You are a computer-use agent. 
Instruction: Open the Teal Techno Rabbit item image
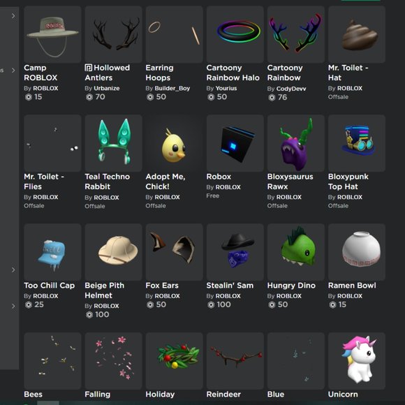pos(113,143)
